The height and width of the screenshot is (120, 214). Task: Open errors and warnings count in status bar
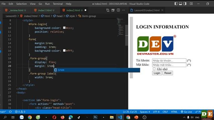(20, 112)
